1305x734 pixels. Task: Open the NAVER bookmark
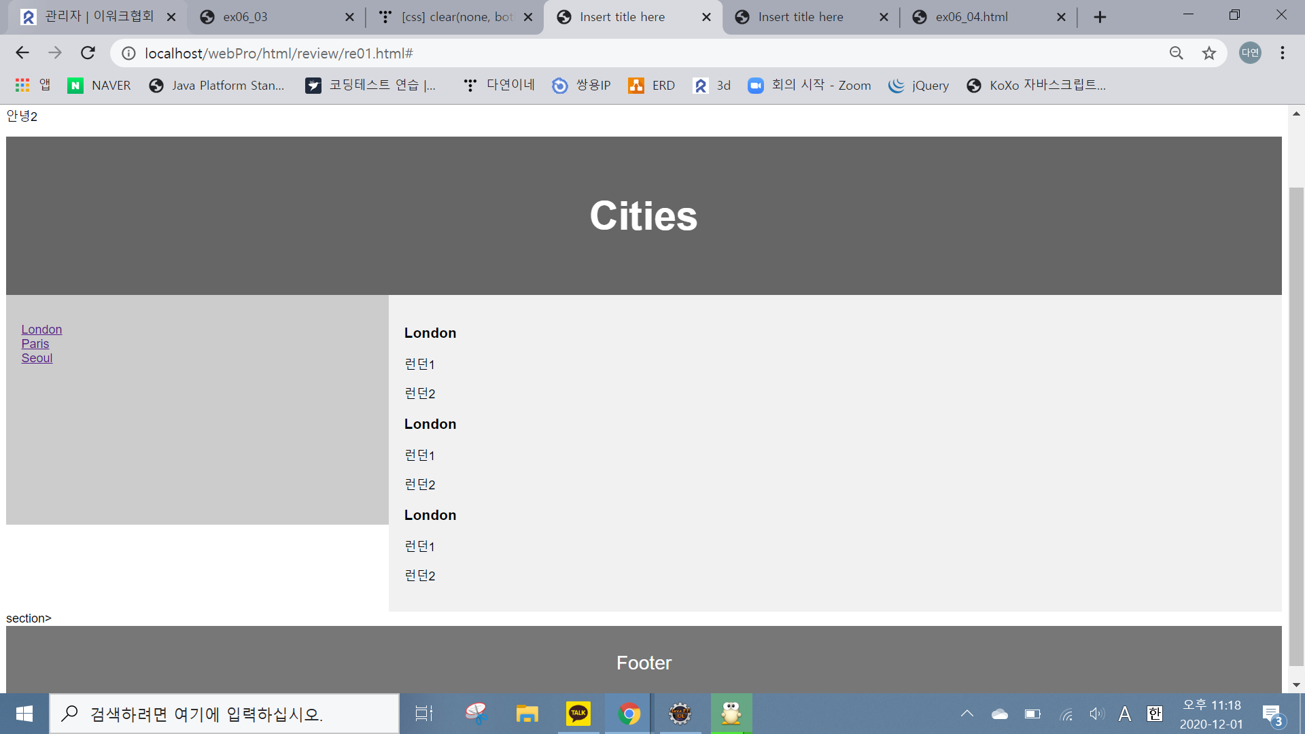click(x=99, y=85)
